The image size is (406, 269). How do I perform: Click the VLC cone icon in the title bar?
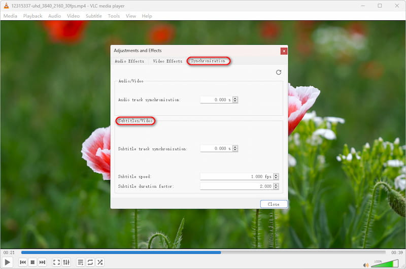tap(6, 6)
